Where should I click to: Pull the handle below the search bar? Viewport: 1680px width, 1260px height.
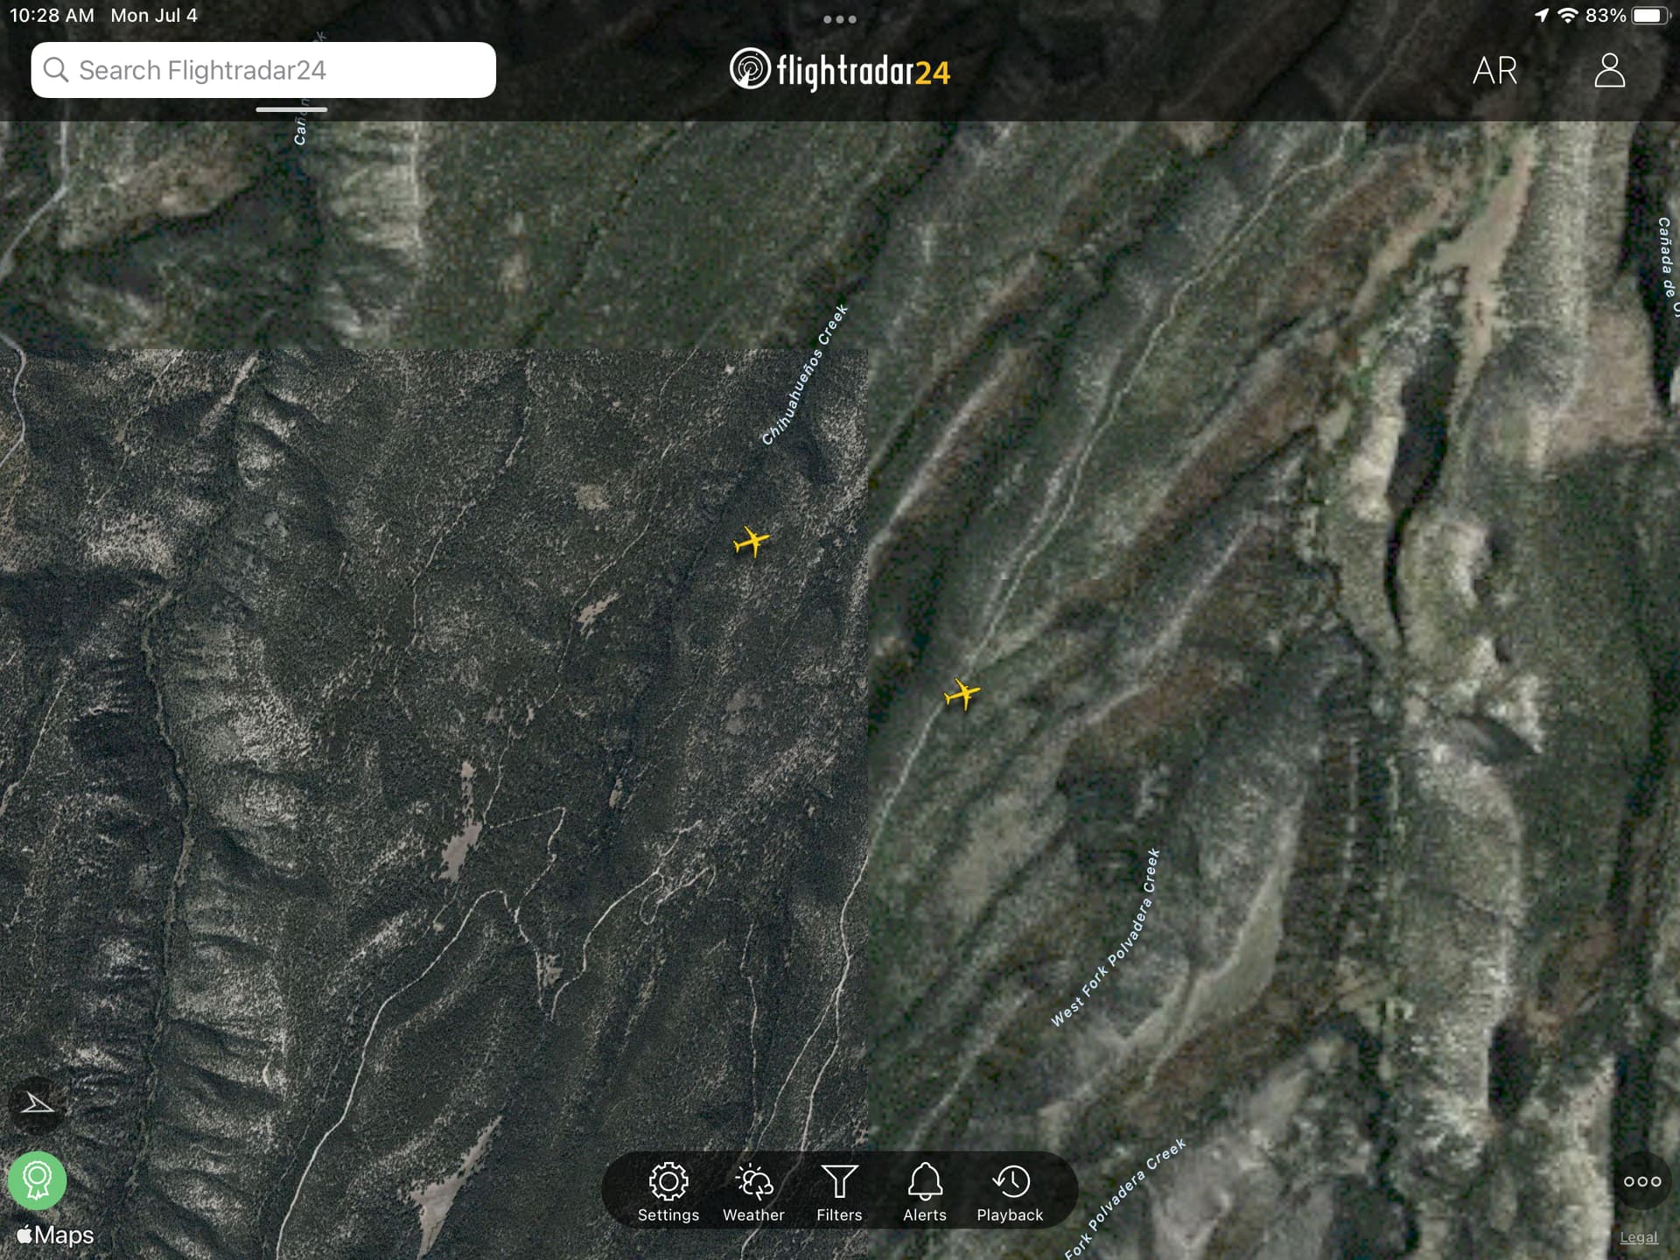click(x=291, y=109)
